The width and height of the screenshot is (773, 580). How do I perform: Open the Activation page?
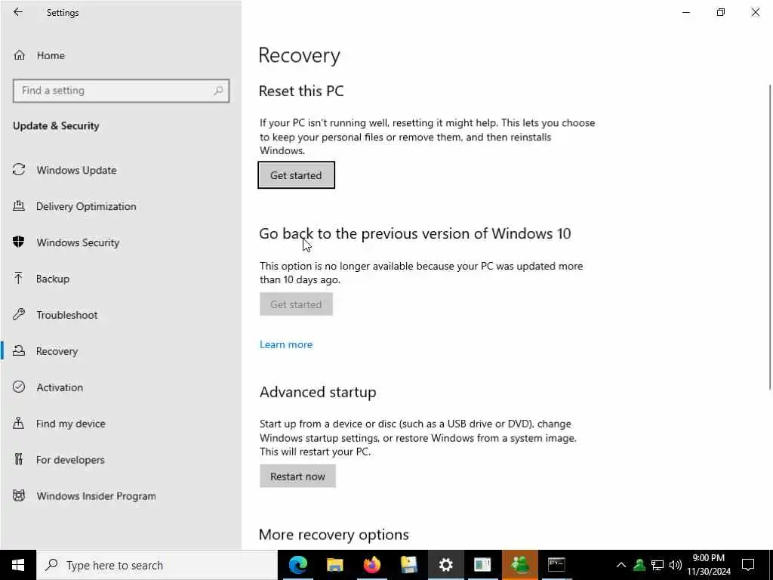click(x=60, y=387)
